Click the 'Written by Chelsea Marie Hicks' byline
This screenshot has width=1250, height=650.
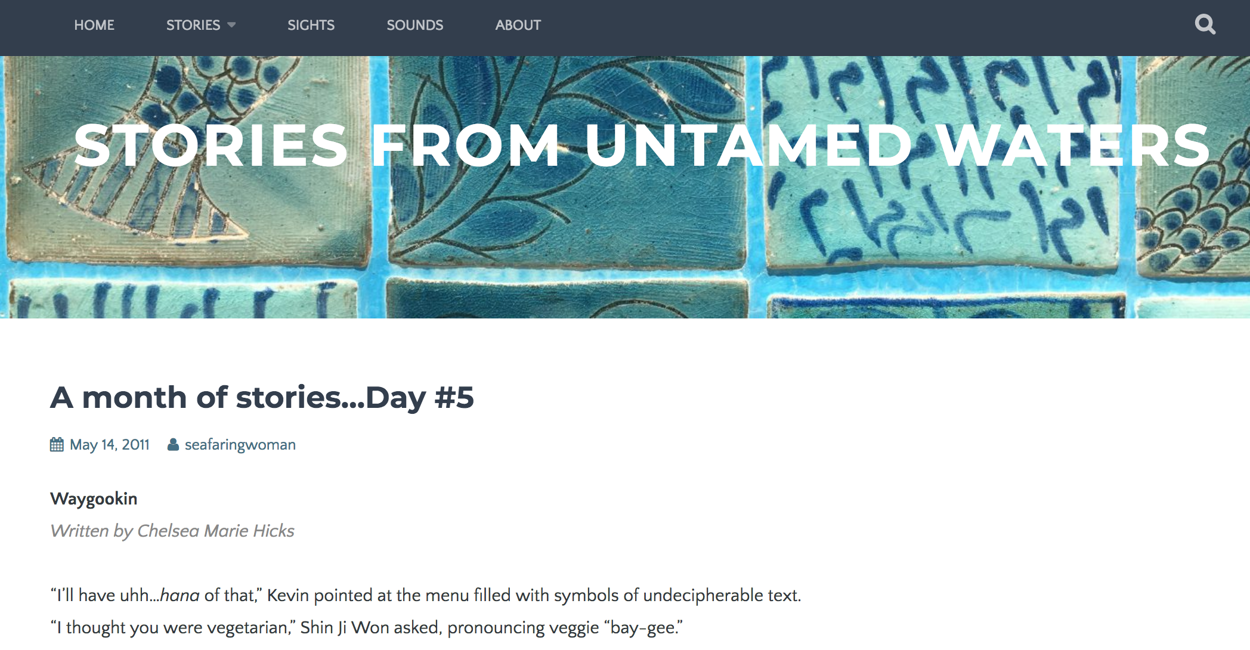[x=172, y=531]
